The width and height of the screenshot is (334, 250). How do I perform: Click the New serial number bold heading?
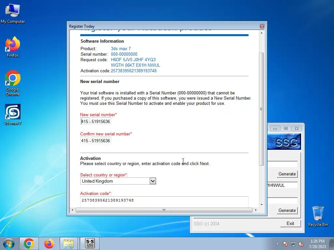100,82
